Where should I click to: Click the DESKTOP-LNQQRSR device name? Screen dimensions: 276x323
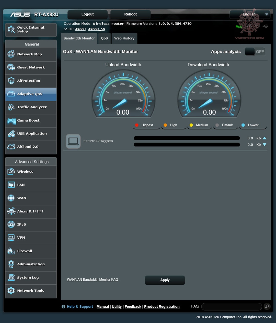click(98, 141)
